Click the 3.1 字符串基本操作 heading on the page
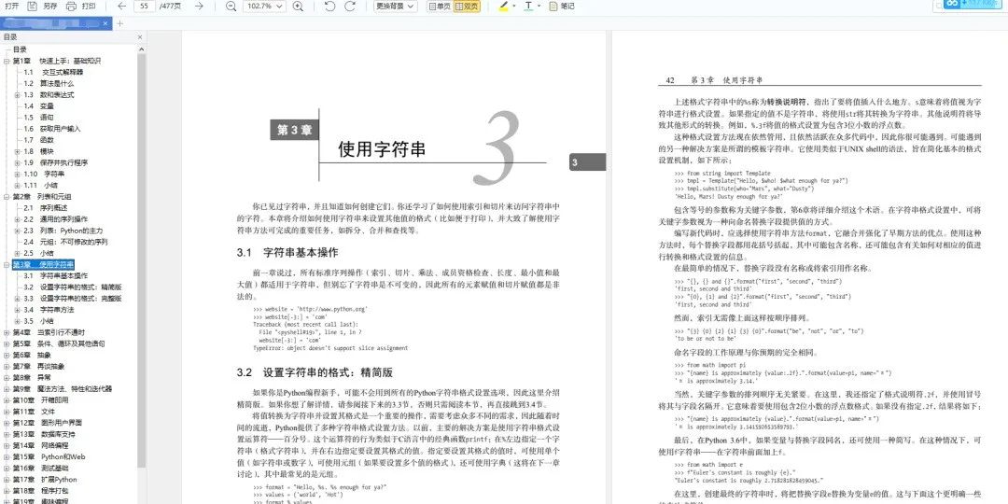The width and height of the screenshot is (1008, 504). point(287,253)
